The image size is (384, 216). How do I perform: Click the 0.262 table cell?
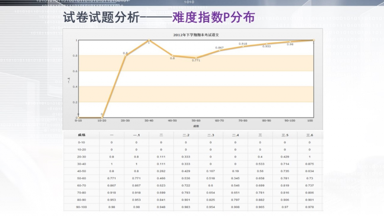[x=161, y=171]
